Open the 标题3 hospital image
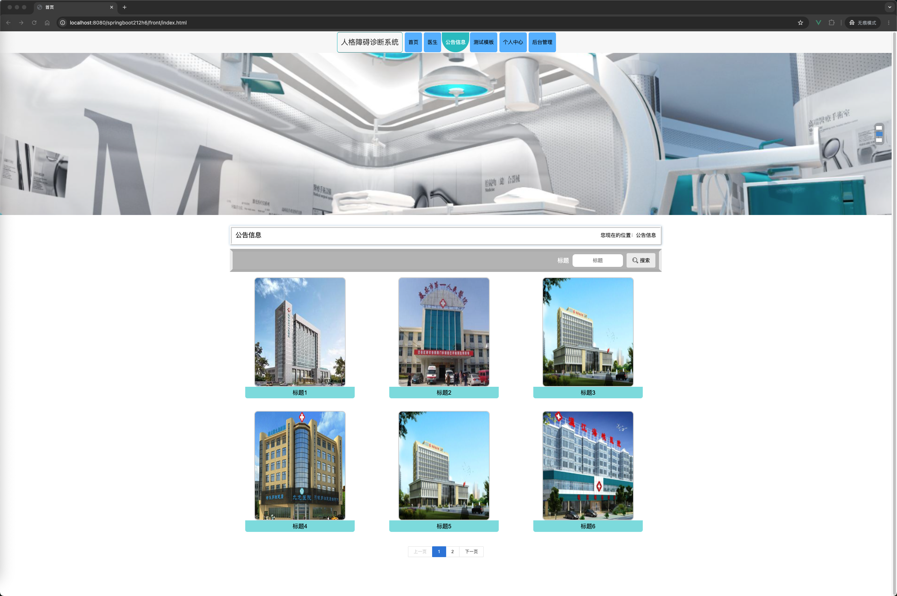 pos(588,332)
